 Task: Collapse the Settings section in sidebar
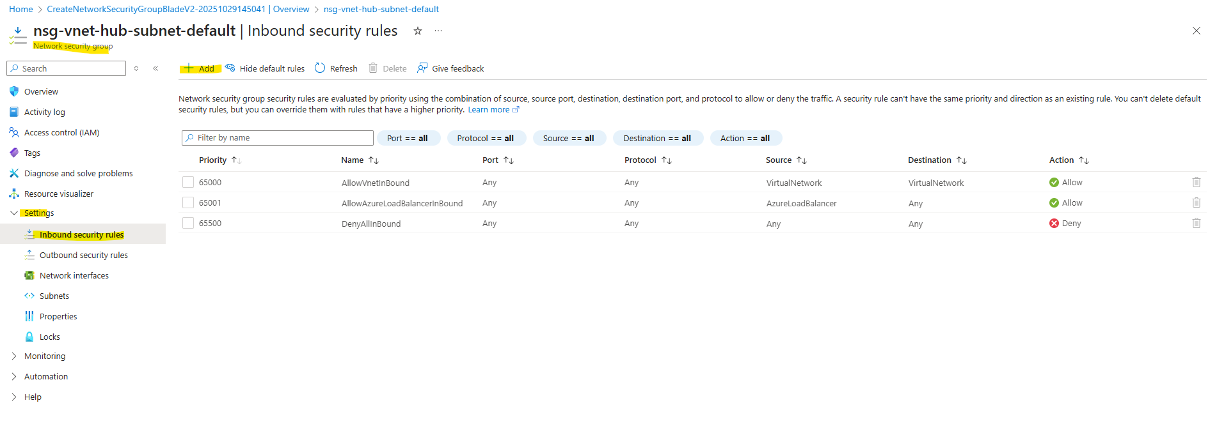coord(14,213)
